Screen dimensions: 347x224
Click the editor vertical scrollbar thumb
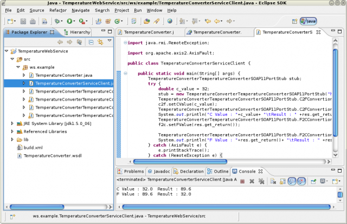pos(335,92)
